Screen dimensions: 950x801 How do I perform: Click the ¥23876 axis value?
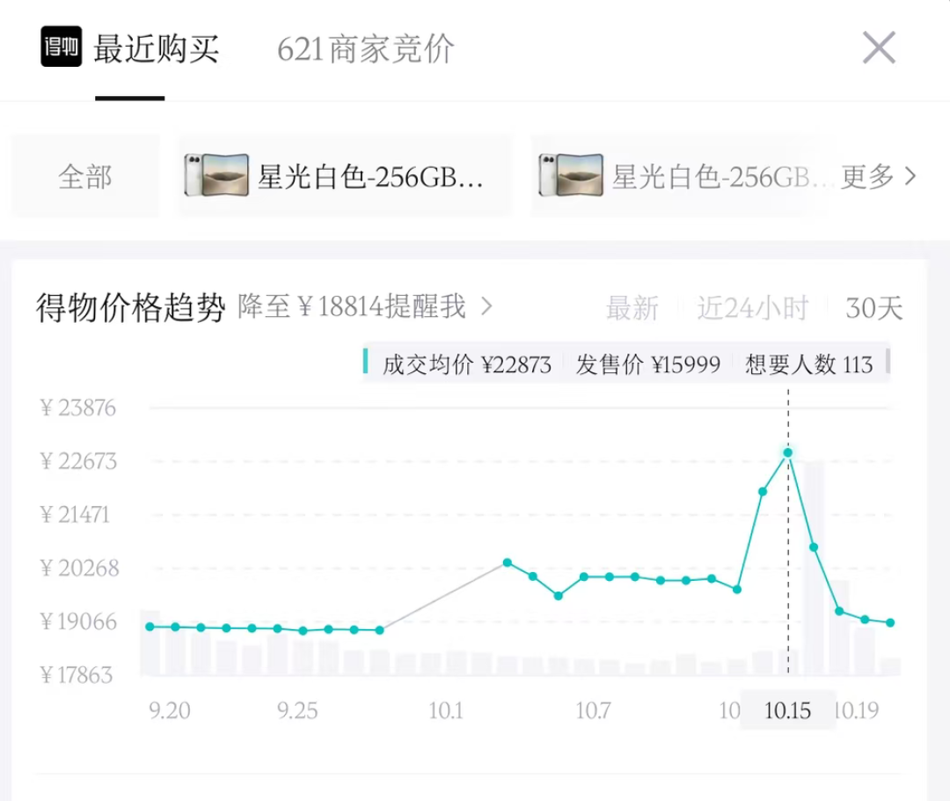(77, 408)
